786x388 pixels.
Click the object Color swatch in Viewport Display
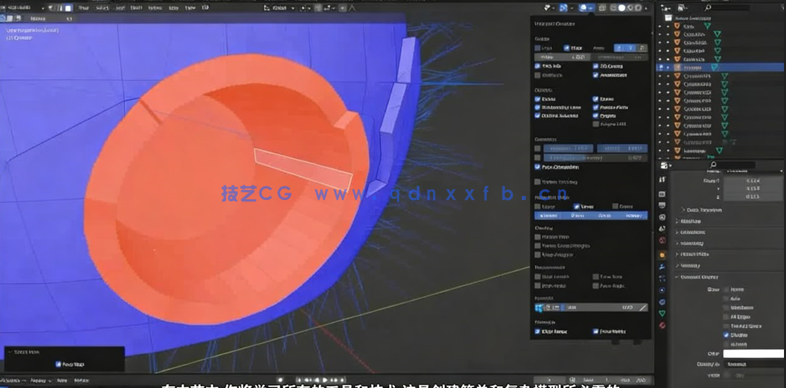[x=754, y=353]
